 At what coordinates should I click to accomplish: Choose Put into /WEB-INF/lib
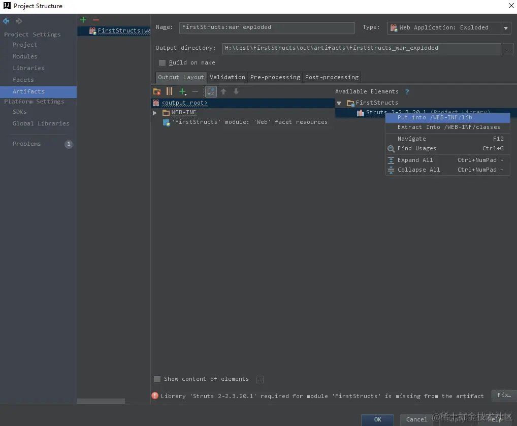coord(447,117)
